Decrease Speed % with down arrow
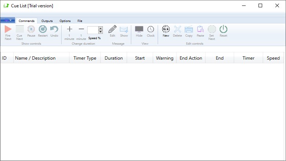The image size is (286, 161). (100, 32)
